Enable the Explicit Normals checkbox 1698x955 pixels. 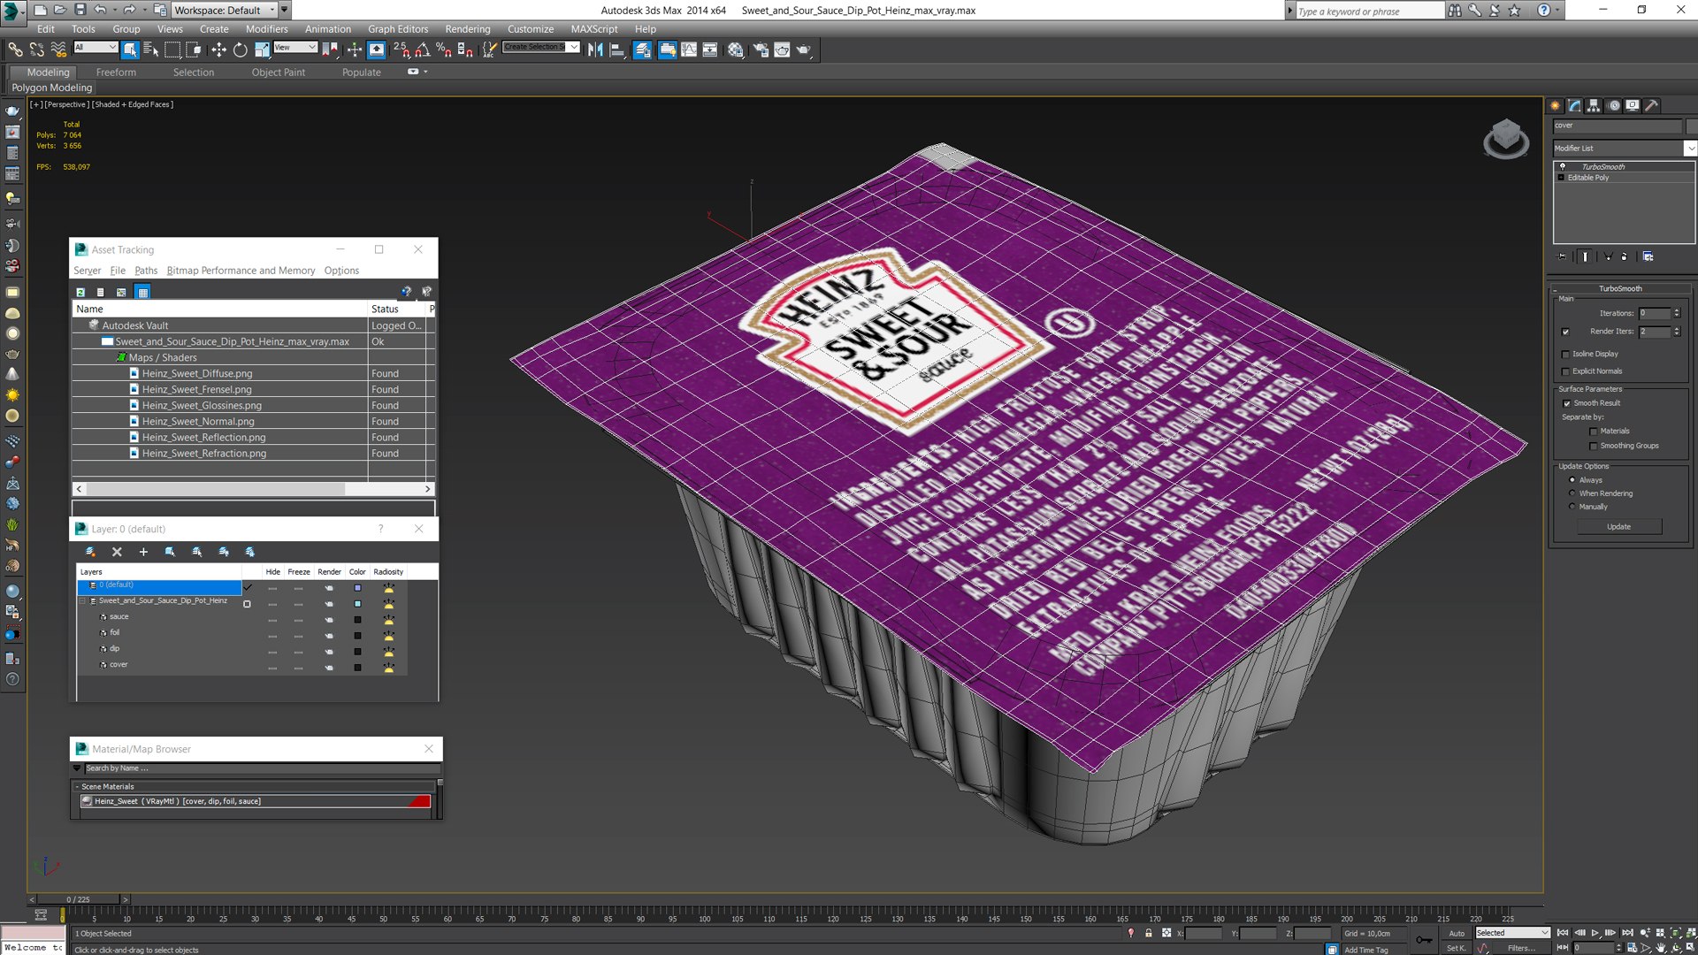[x=1565, y=371]
